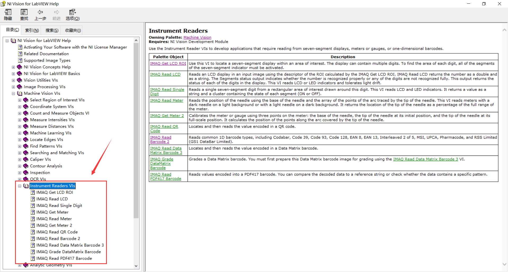Collapse the NI Vision for LabVIEW Help root node

coord(7,41)
